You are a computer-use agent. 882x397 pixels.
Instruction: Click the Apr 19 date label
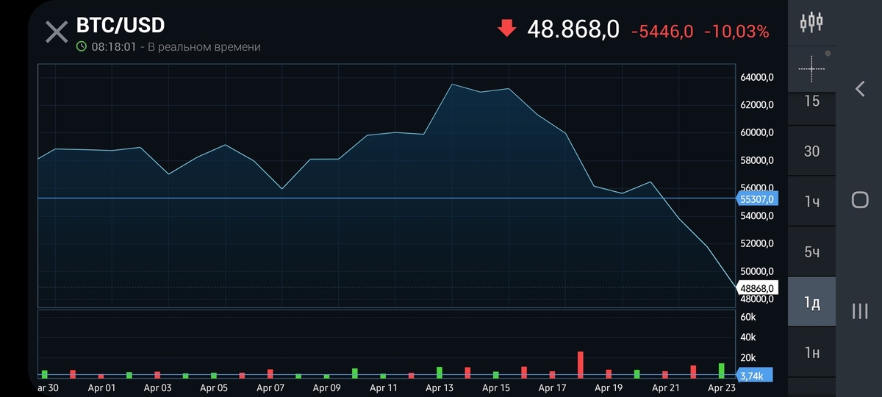point(609,387)
